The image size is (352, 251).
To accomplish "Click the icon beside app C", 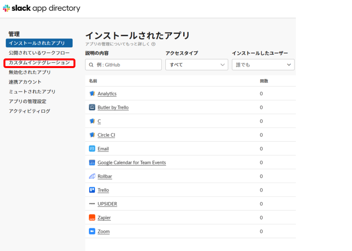I will [92, 121].
